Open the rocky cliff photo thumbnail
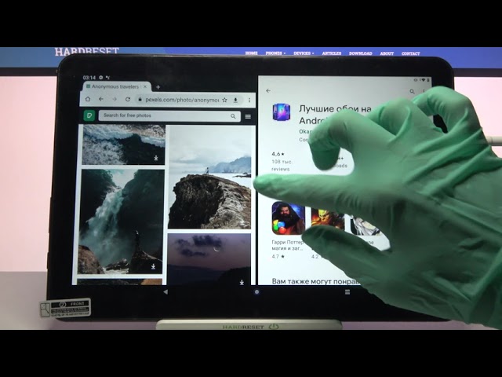 [x=210, y=177]
